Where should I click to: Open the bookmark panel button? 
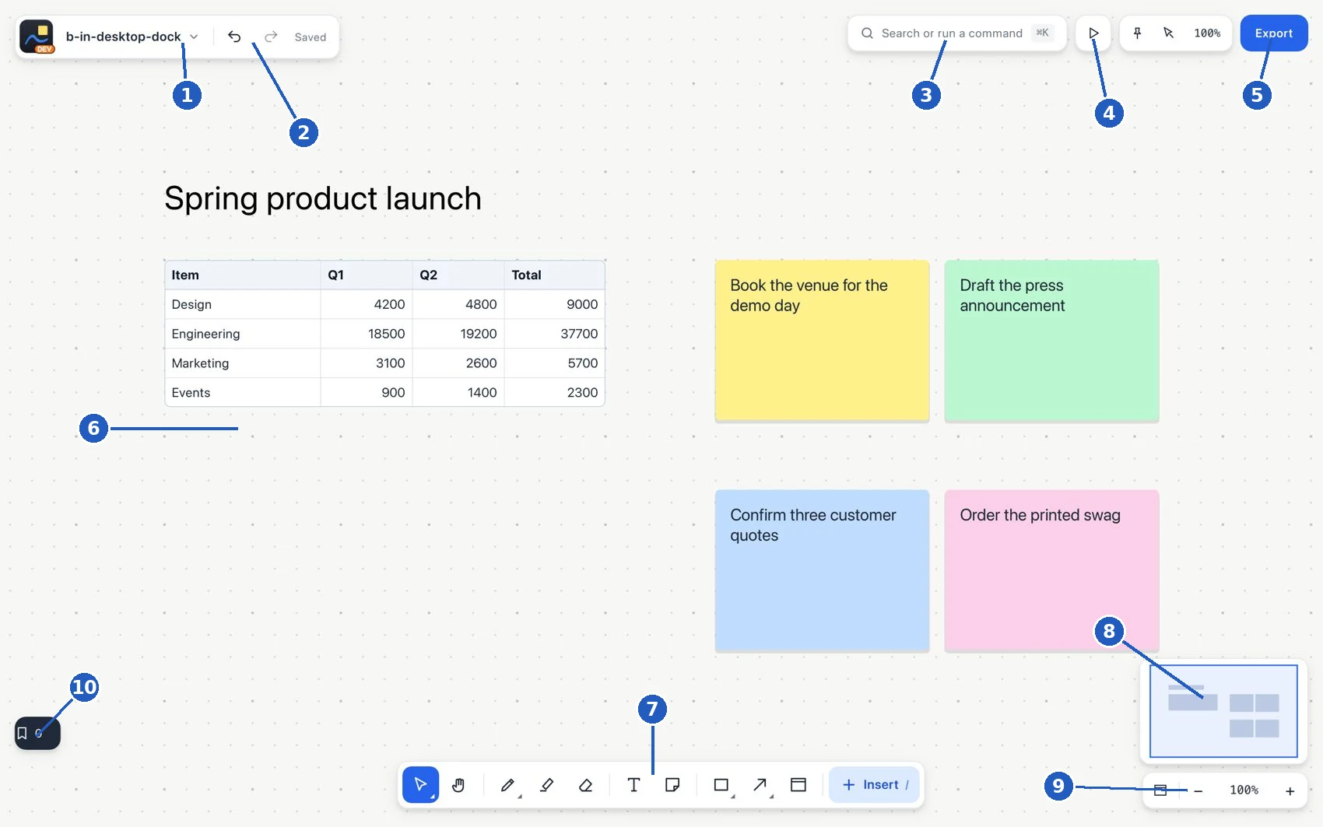[37, 733]
